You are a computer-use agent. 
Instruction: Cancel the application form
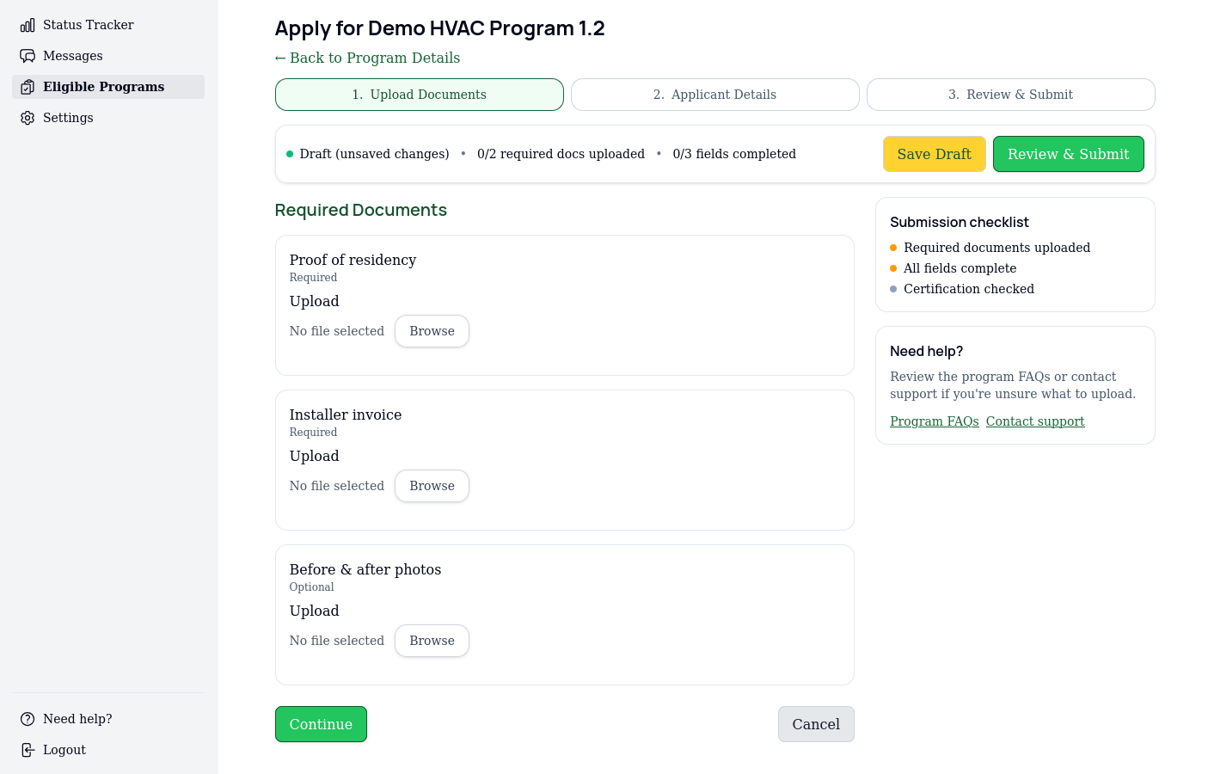[x=815, y=724]
